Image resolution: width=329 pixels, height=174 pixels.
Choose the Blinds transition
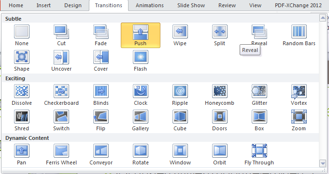tap(100, 95)
